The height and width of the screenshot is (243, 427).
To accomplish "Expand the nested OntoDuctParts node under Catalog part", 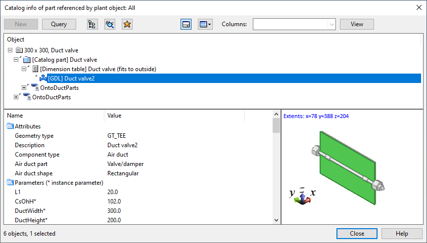I will 24,87.
